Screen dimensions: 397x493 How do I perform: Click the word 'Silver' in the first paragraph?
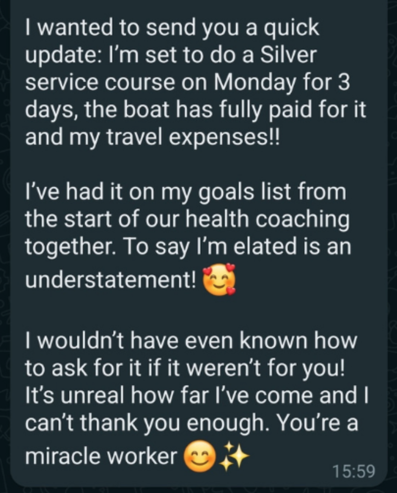coord(288,55)
